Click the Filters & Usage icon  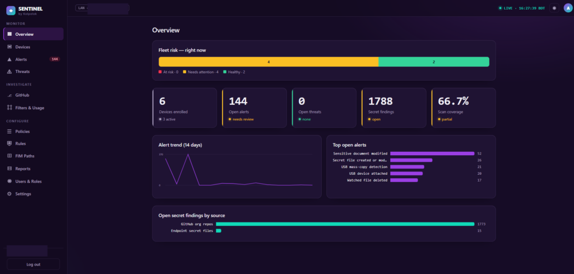pyautogui.click(x=10, y=108)
